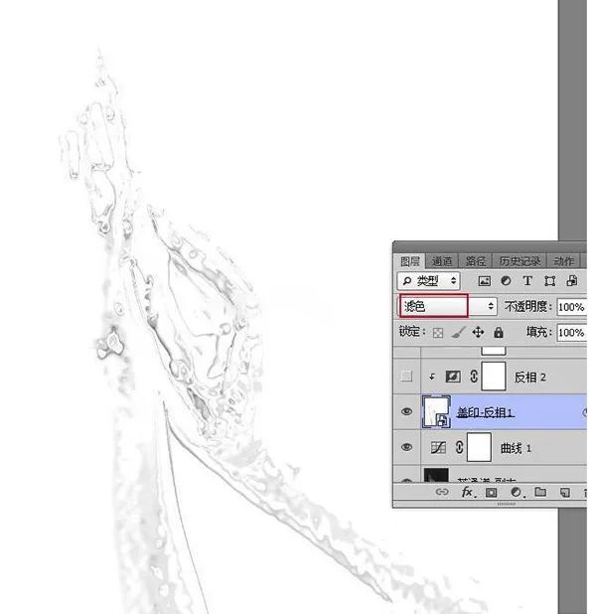Click the link layers icon

(x=442, y=493)
